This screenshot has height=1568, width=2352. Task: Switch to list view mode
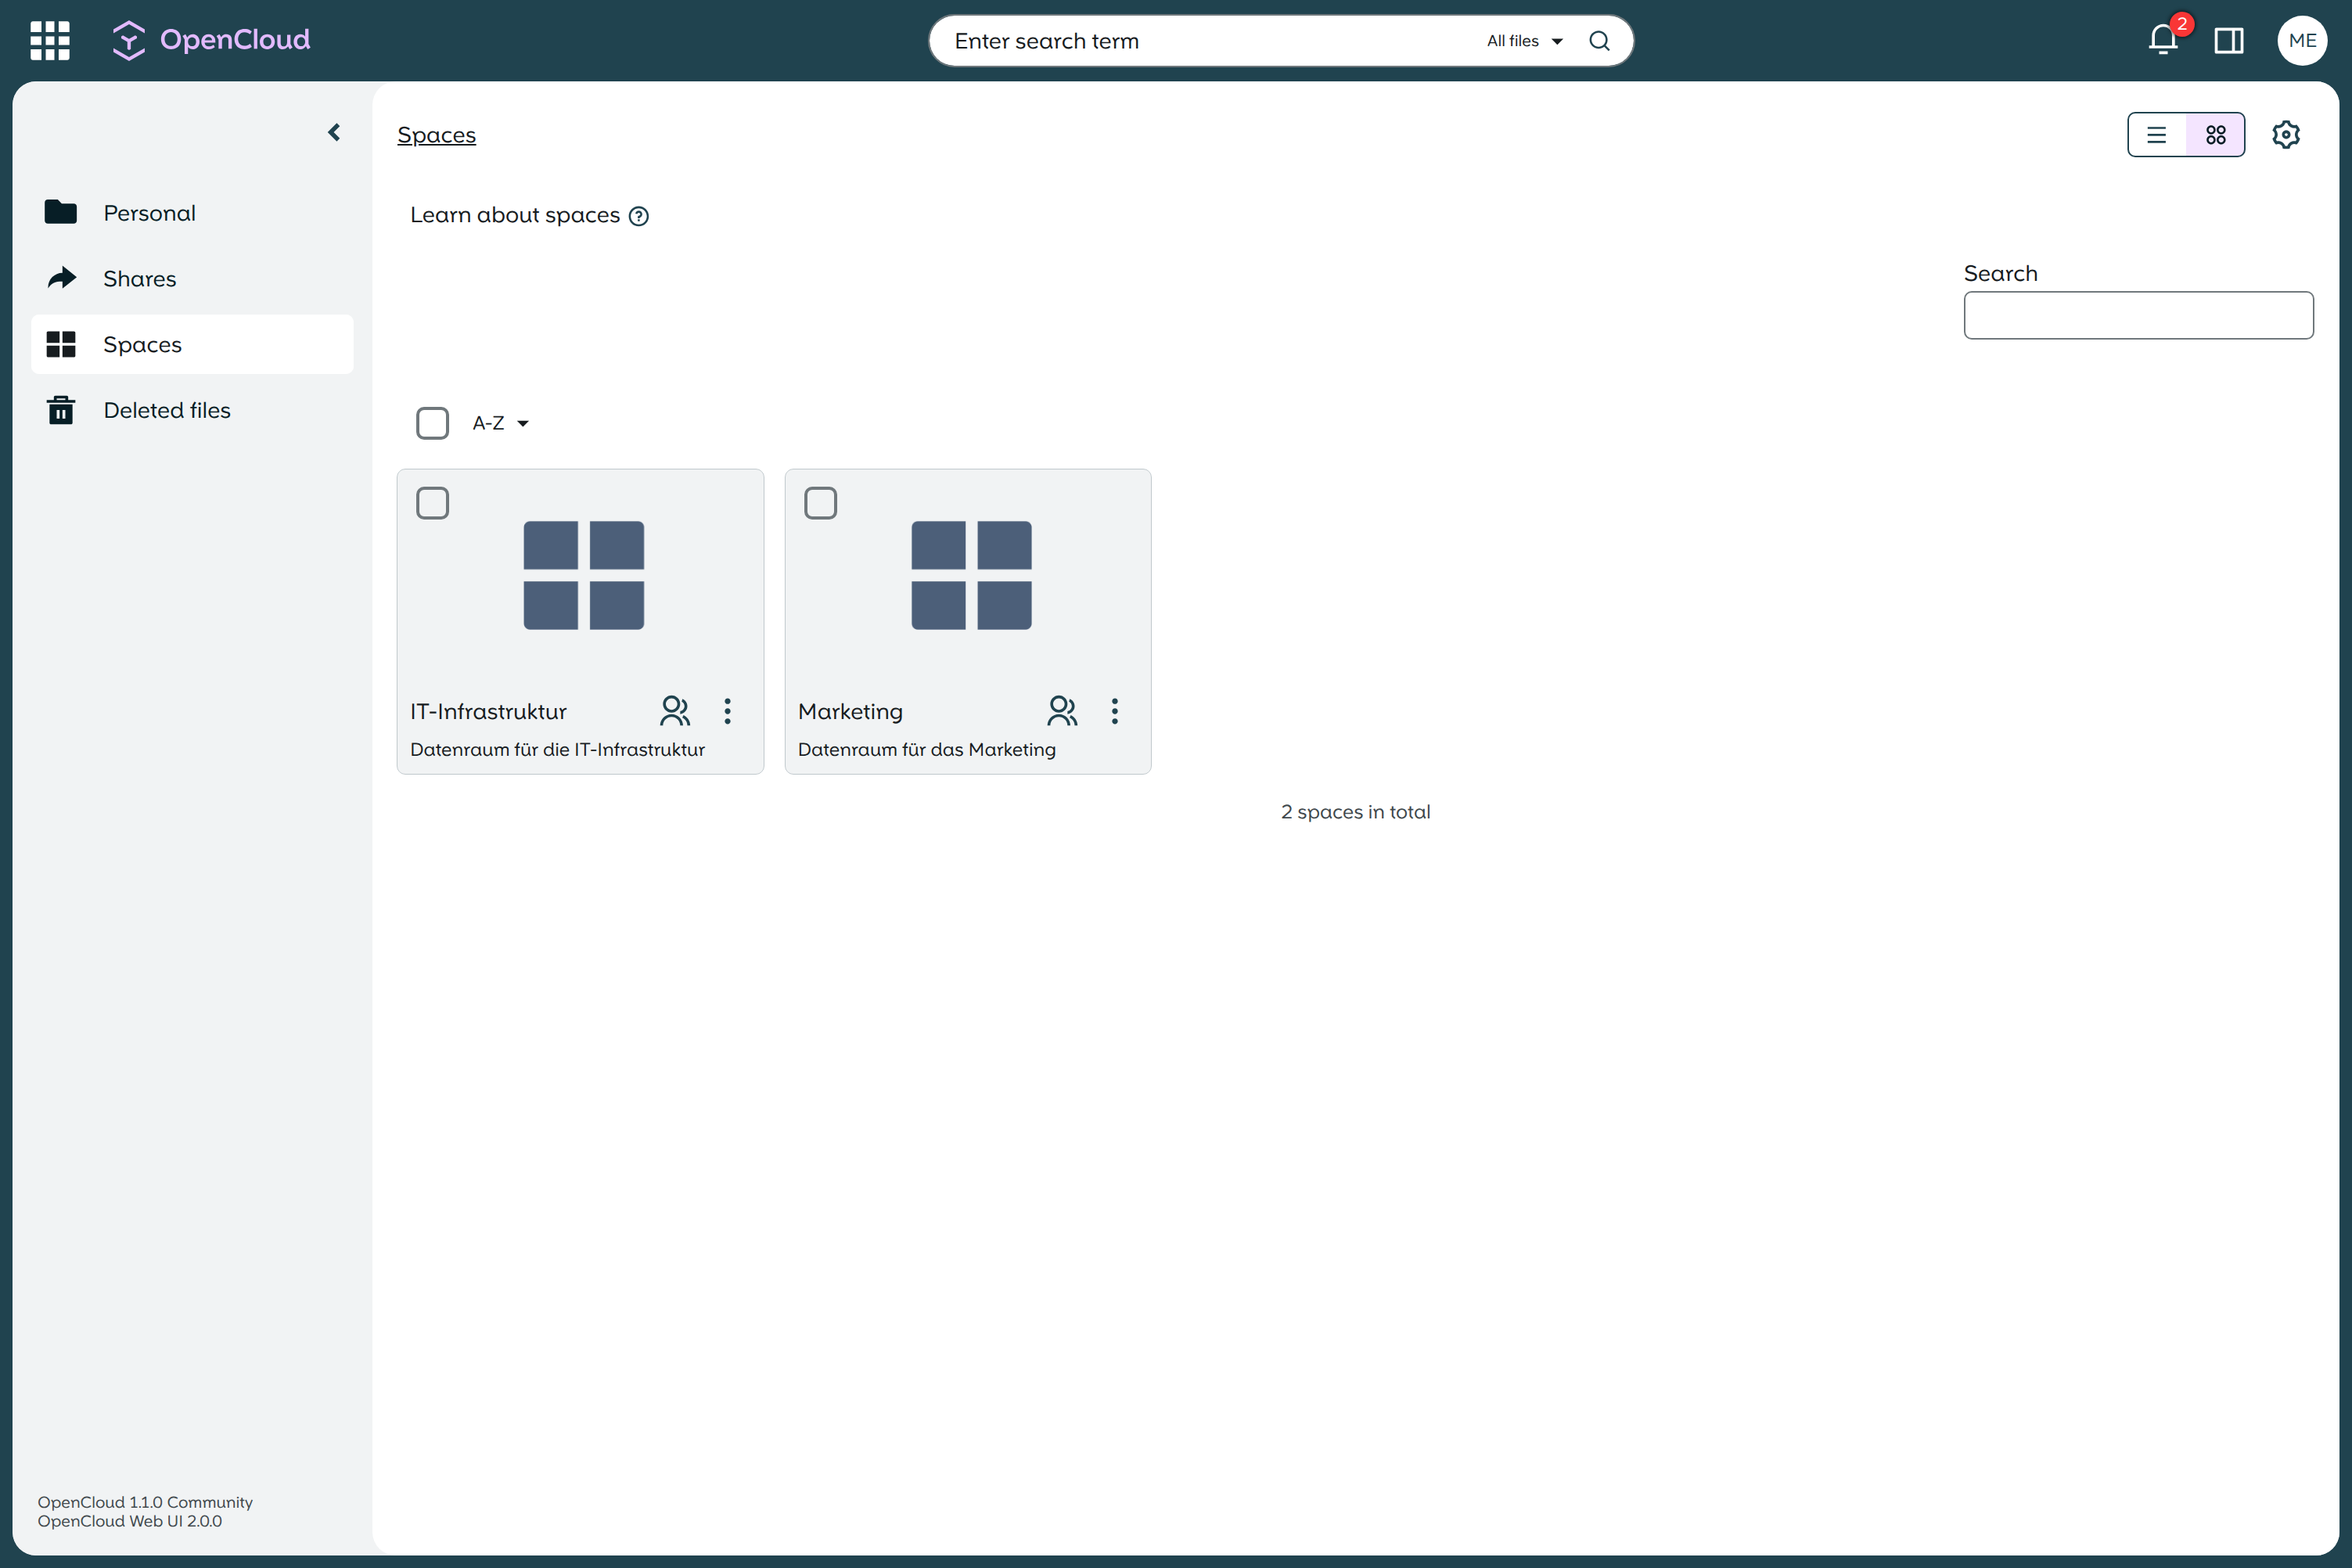click(2157, 135)
